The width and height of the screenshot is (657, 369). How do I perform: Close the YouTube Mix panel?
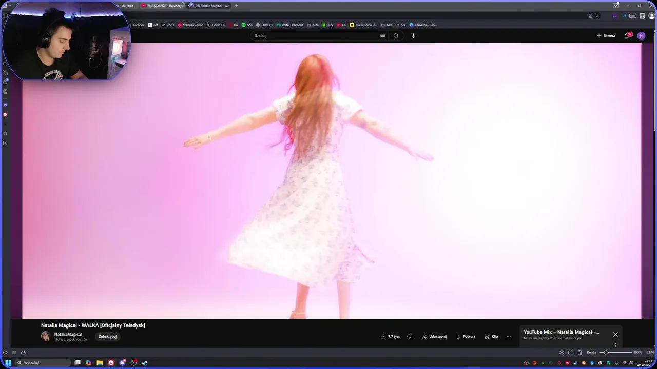tap(615, 335)
